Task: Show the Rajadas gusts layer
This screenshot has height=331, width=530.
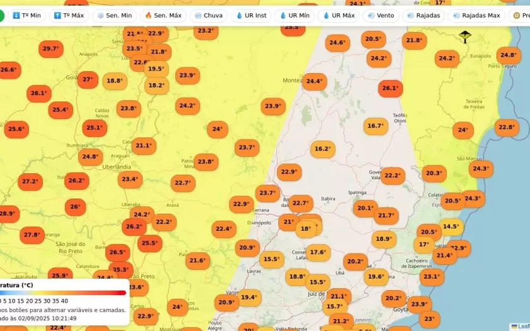Action: (x=423, y=15)
